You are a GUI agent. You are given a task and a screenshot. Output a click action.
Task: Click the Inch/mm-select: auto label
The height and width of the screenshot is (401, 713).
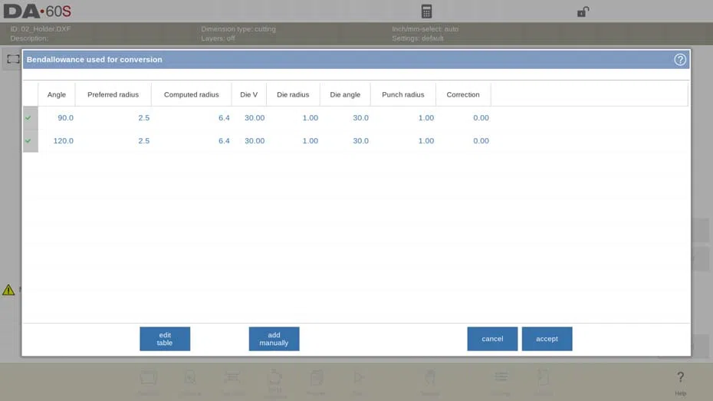426,28
